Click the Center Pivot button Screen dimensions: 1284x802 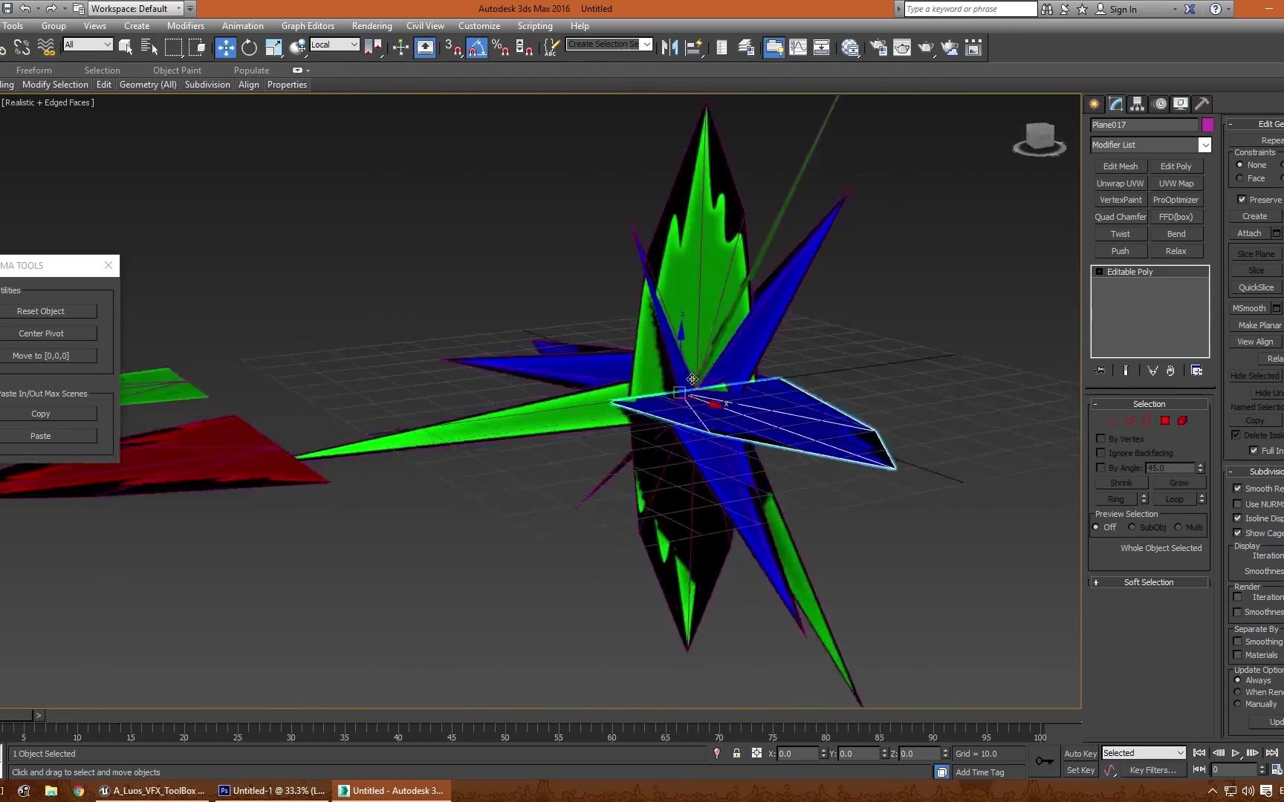point(40,333)
